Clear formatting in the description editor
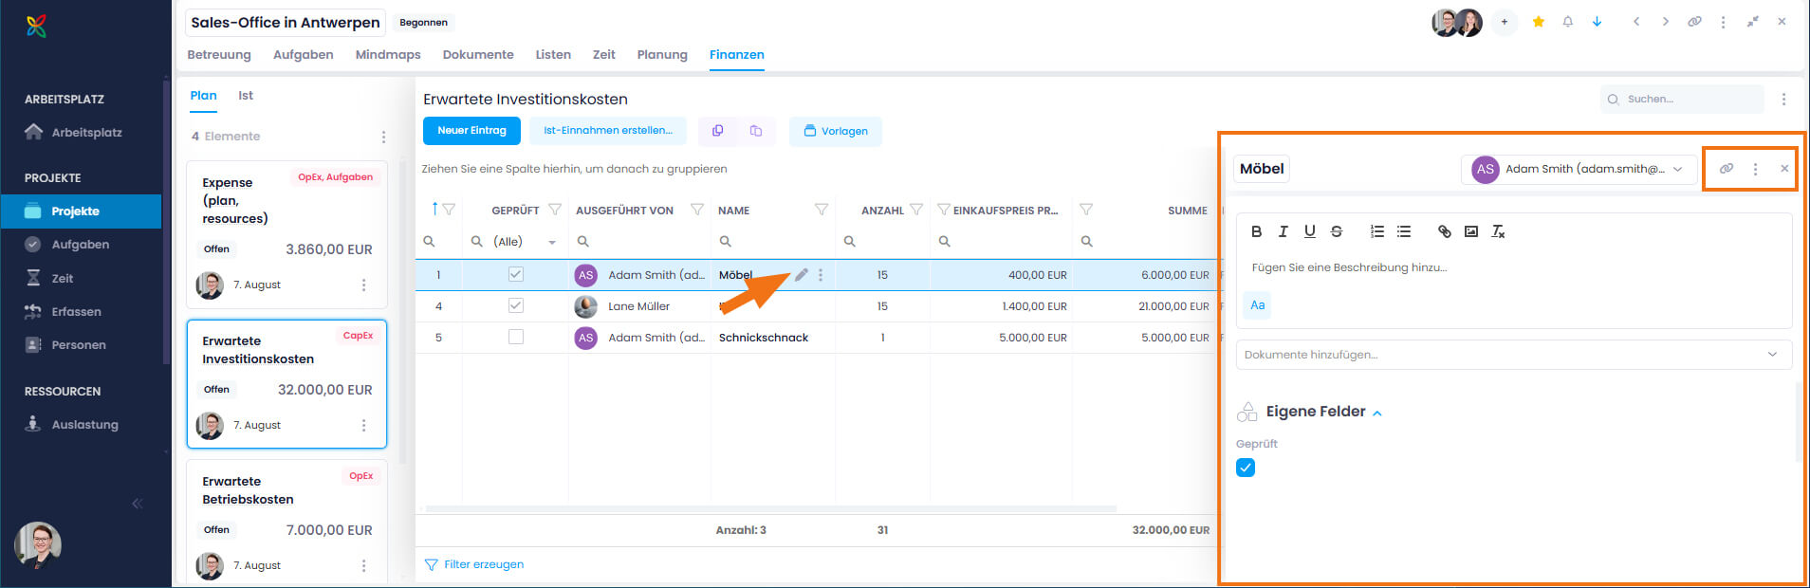Image resolution: width=1810 pixels, height=588 pixels. pos(1498,231)
